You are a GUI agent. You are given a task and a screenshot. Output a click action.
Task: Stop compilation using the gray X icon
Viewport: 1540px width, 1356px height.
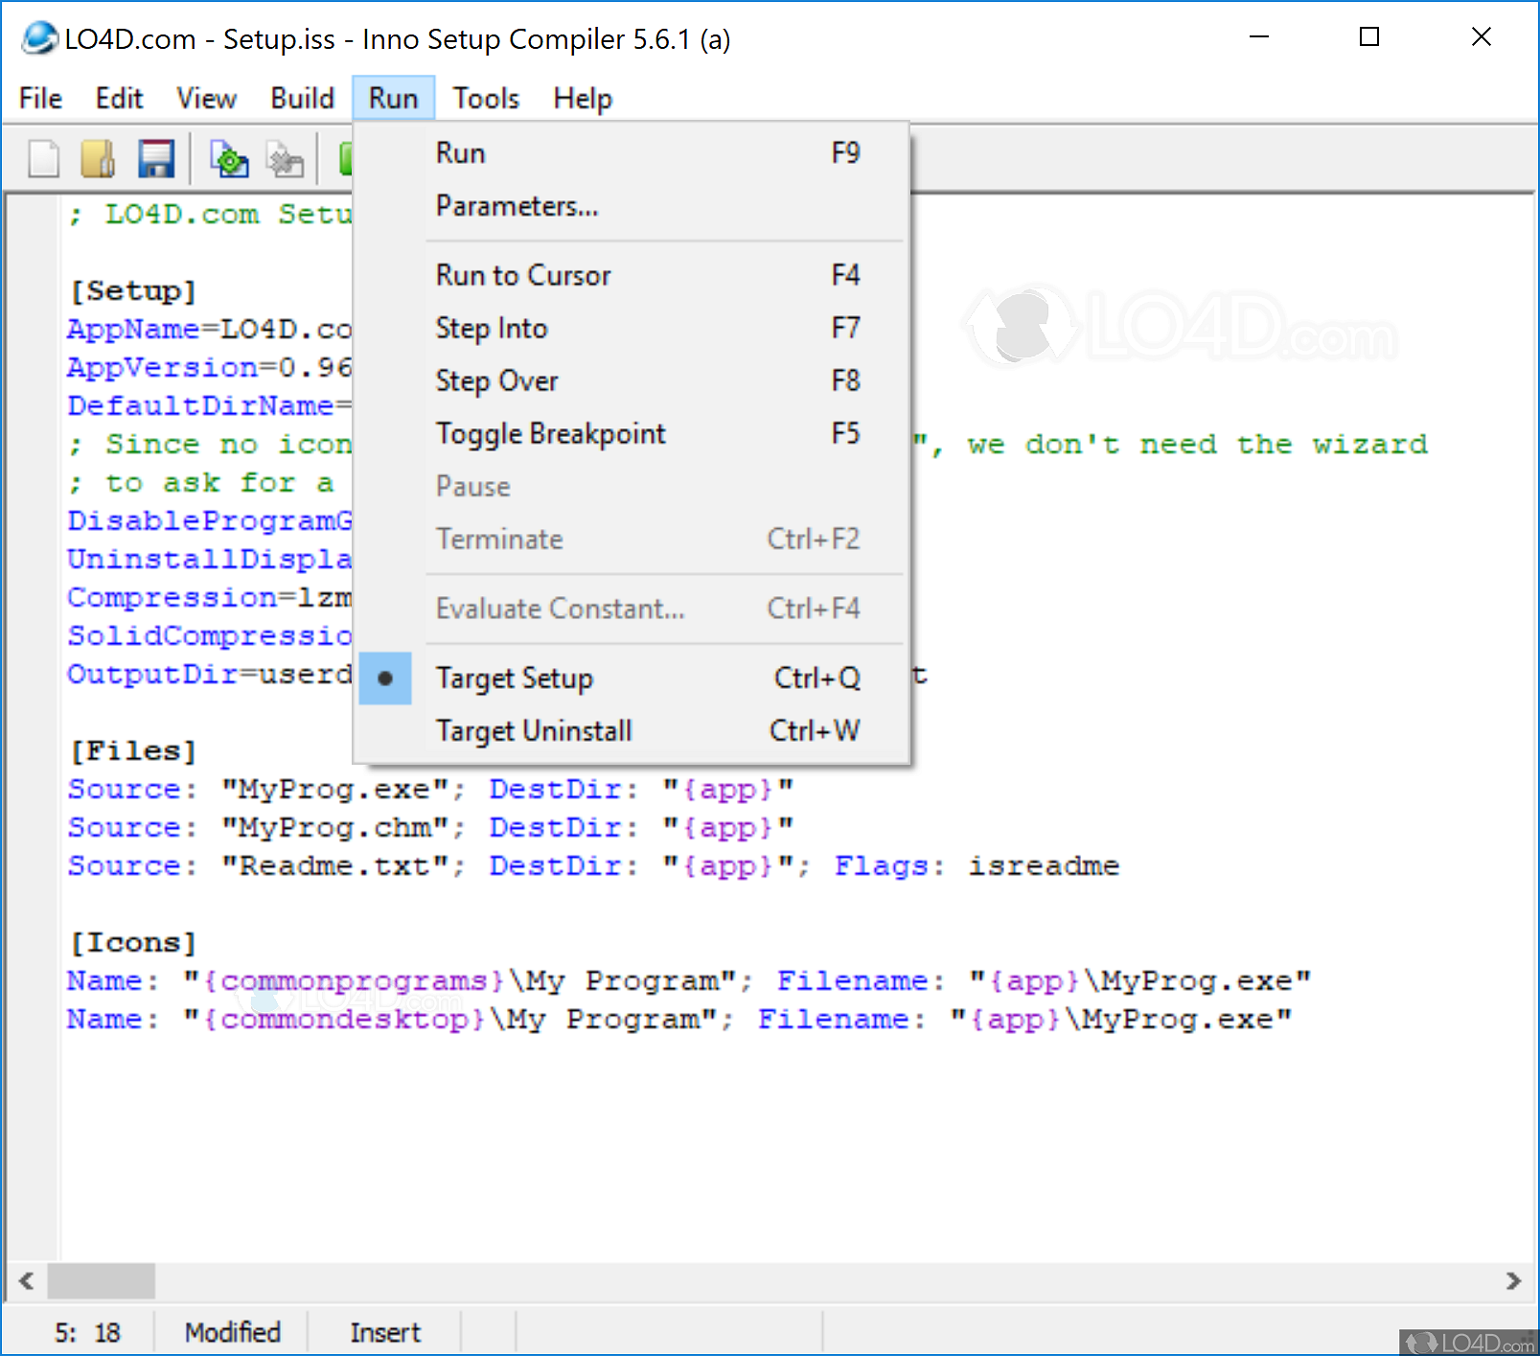point(284,158)
